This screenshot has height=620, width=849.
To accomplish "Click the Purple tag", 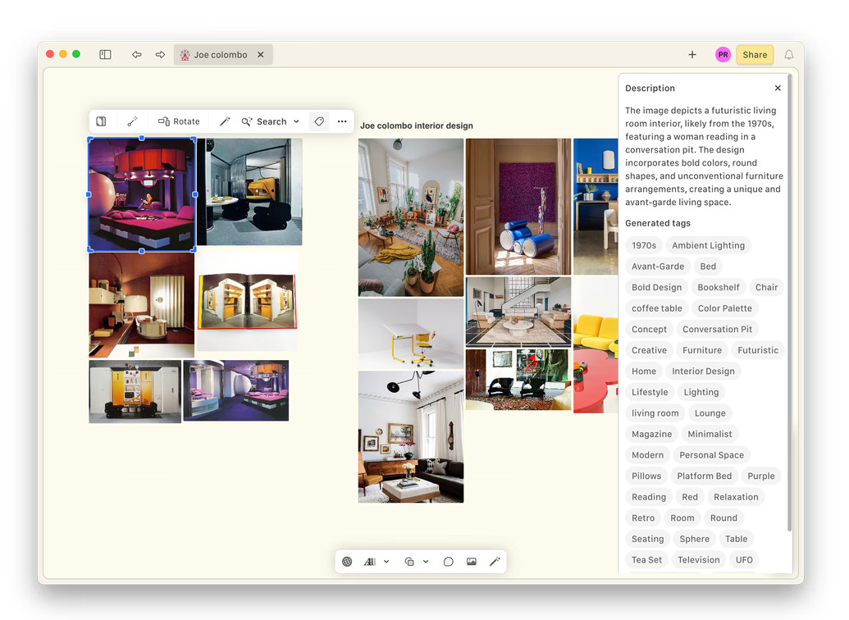I will [x=760, y=476].
